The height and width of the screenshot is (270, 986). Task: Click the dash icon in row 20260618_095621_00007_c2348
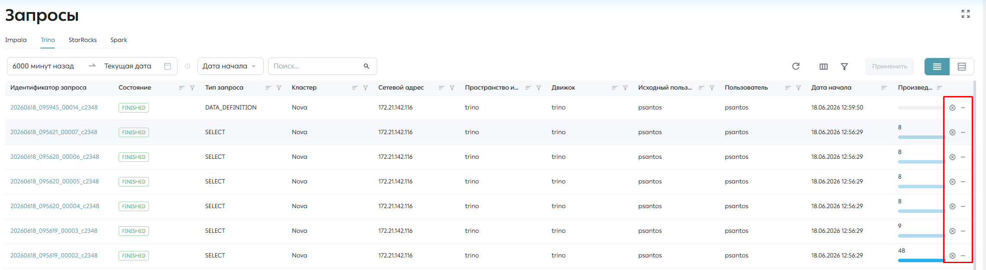(x=963, y=132)
